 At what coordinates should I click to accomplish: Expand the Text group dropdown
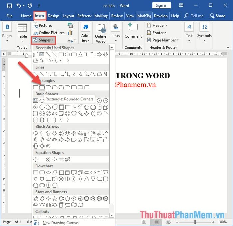pos(189,32)
